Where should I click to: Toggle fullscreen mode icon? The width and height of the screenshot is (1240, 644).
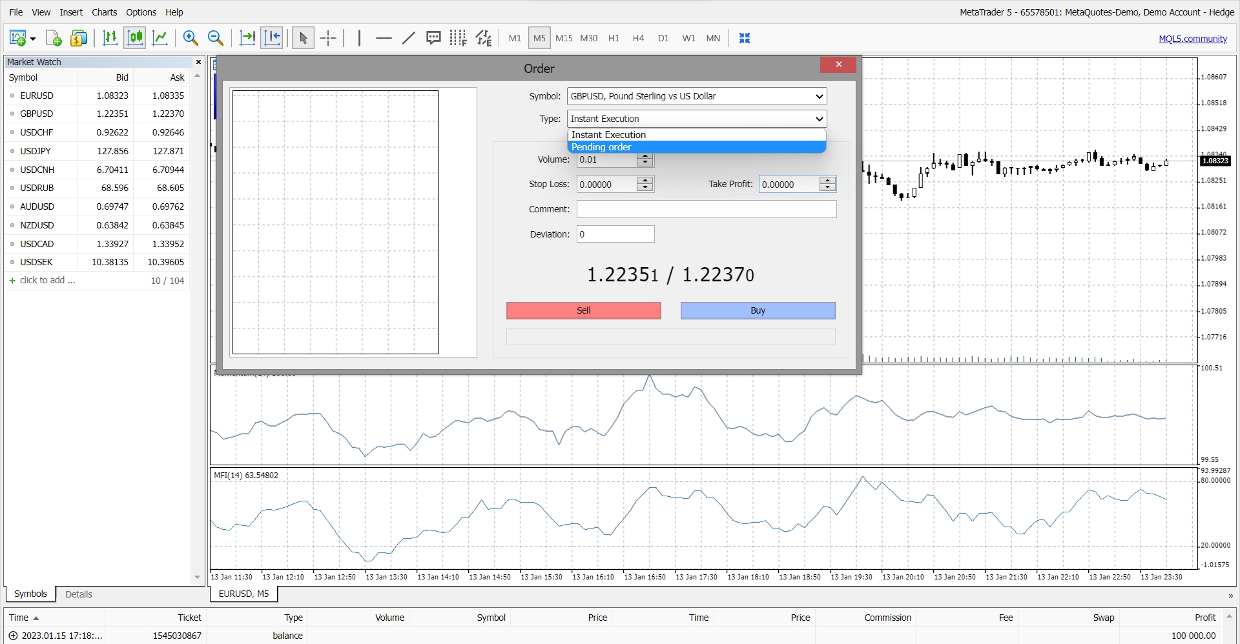745,38
